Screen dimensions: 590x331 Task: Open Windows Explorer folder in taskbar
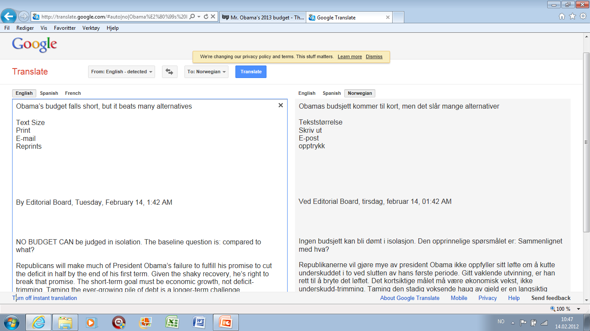[65, 322]
